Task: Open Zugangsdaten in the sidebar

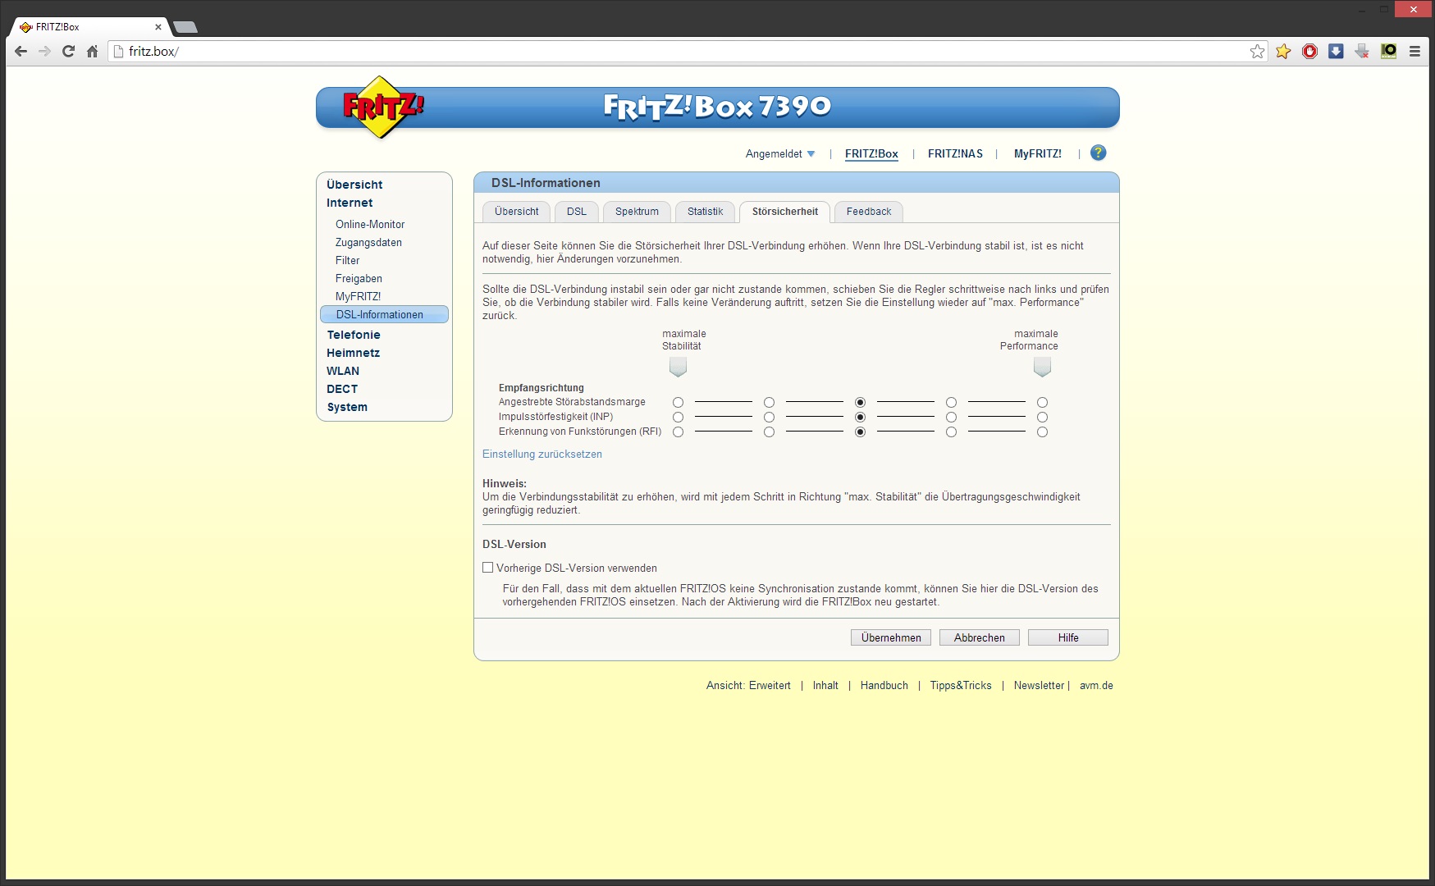Action: [x=368, y=242]
